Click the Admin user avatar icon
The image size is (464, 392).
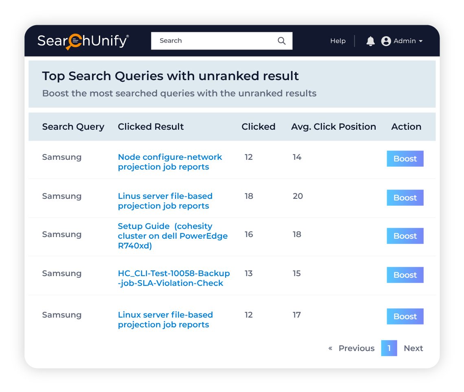(386, 41)
